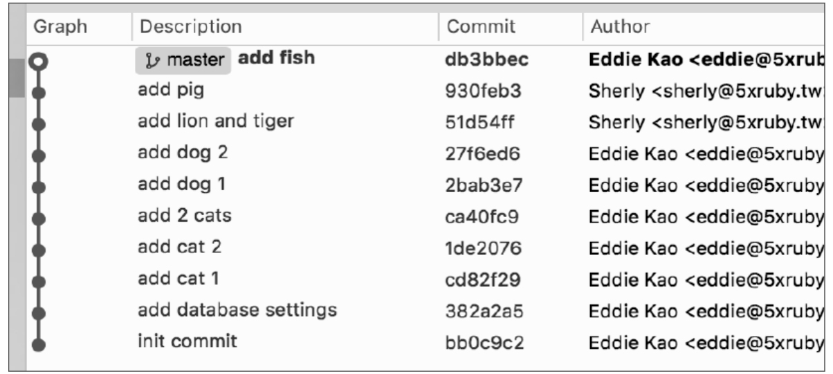
Task: Click graph node for add lion and tiger
Action: (x=38, y=123)
